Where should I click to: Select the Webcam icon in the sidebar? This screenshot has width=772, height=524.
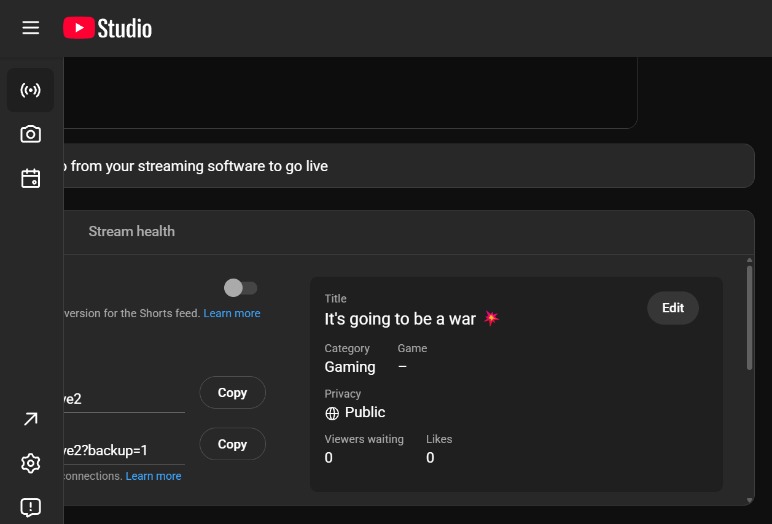tap(30, 134)
